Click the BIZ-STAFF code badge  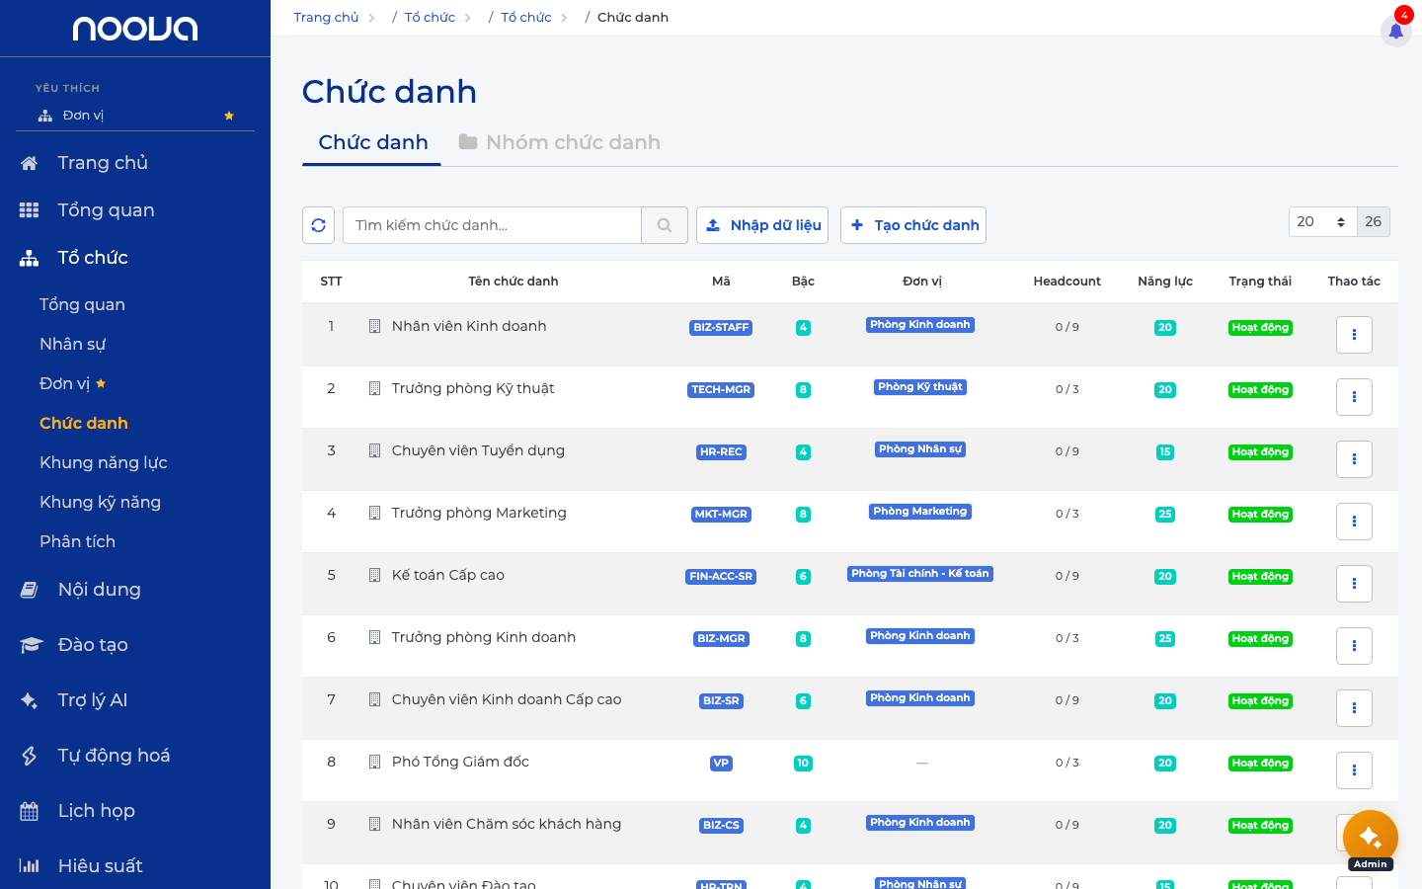coord(721,328)
